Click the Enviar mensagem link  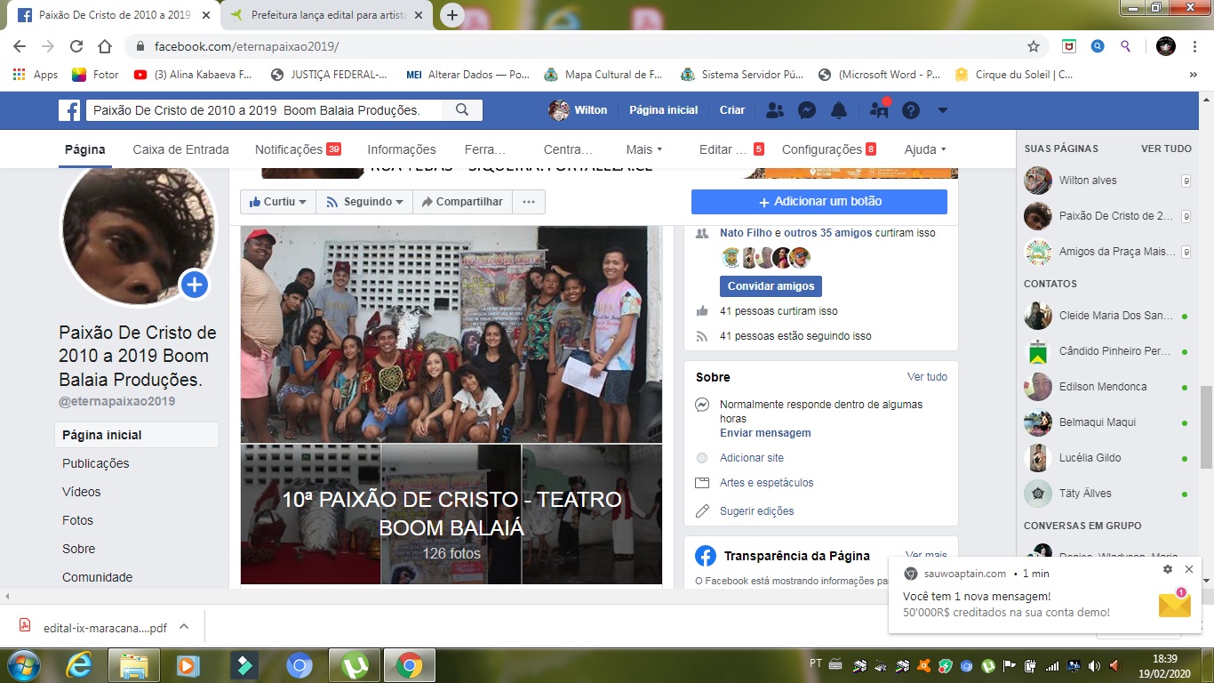[x=765, y=433]
